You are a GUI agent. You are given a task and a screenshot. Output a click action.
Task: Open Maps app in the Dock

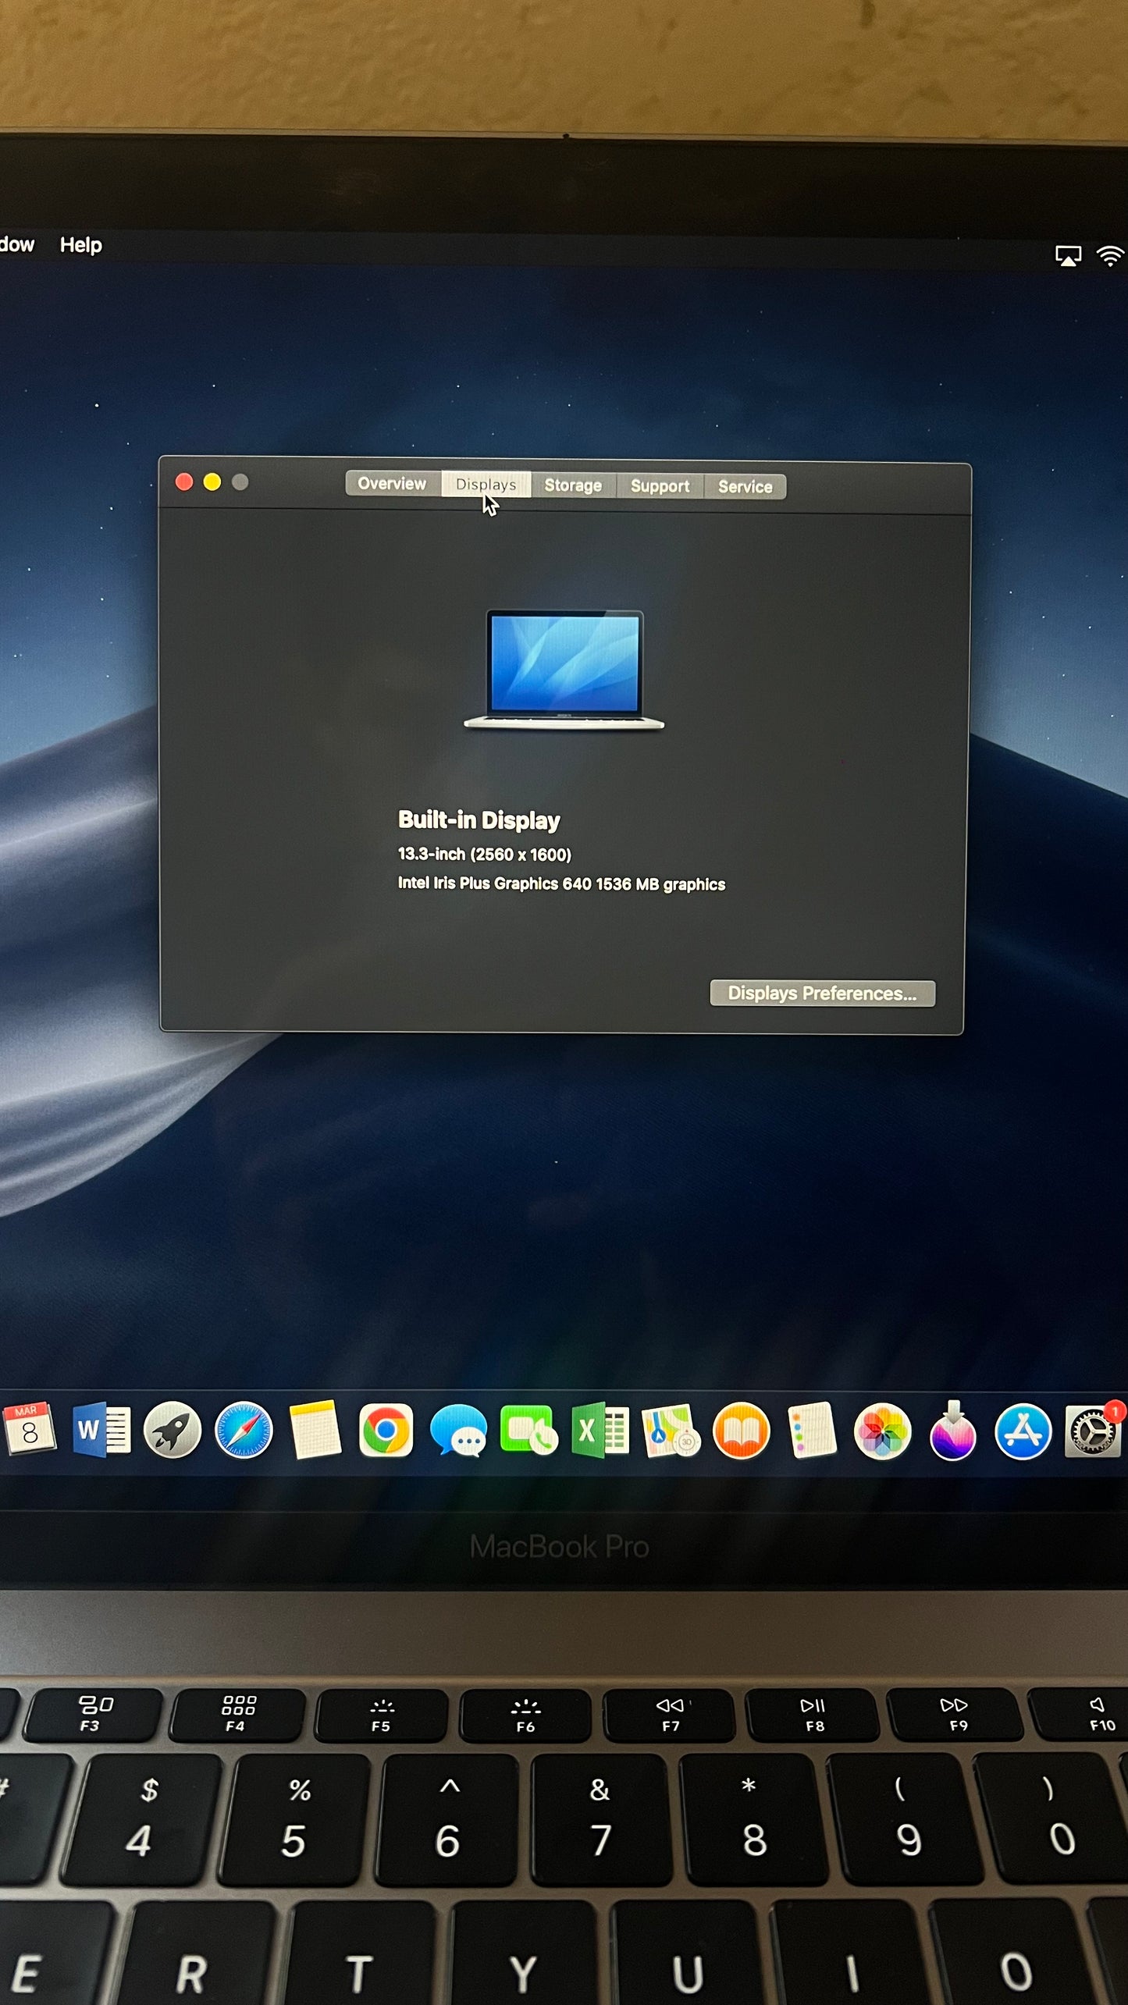(x=671, y=1431)
